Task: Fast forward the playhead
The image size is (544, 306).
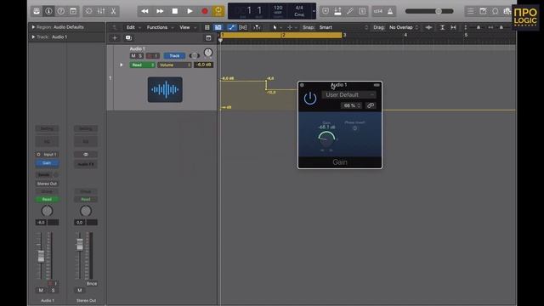Action: 160,11
